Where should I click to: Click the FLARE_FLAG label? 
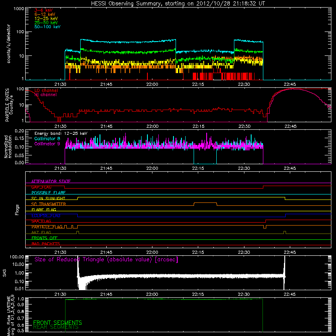click(44, 210)
